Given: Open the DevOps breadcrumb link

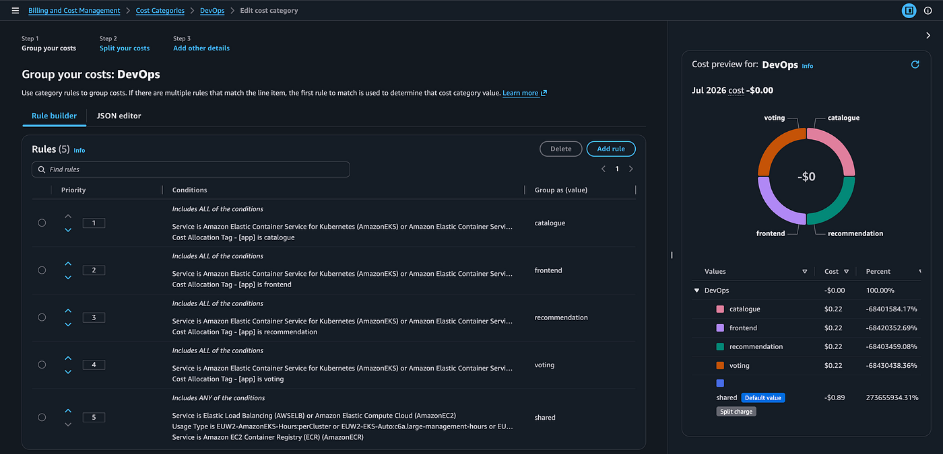Looking at the screenshot, I should pos(212,11).
